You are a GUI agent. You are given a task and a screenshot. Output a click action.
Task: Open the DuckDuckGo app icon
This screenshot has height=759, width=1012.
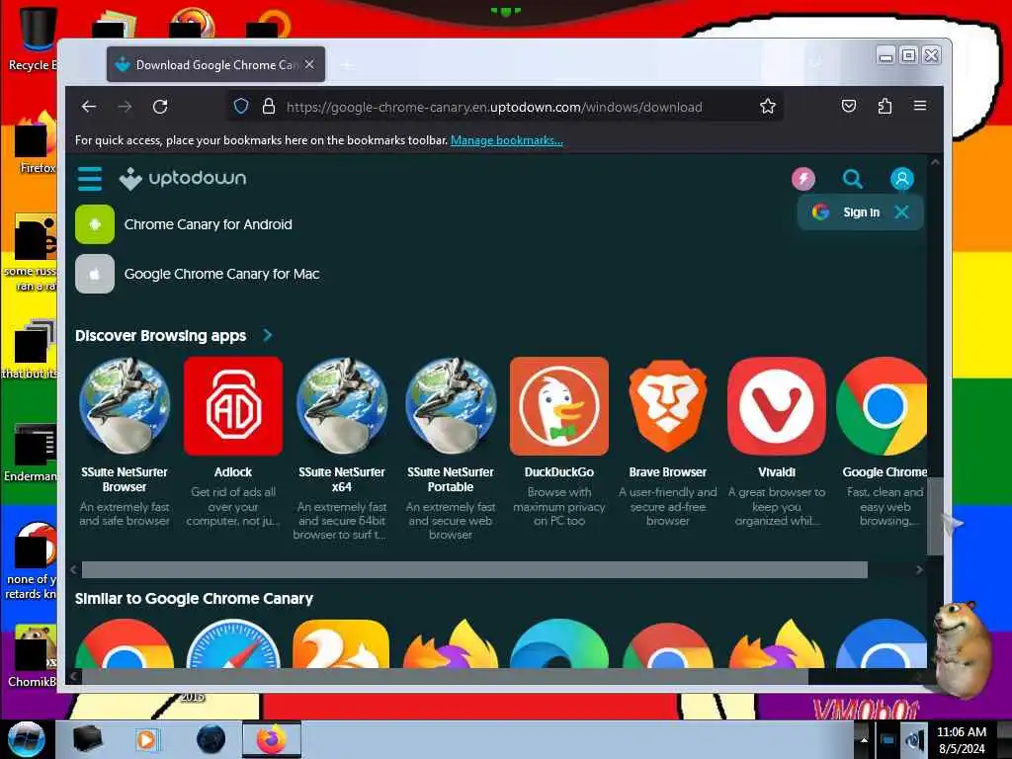coord(559,406)
